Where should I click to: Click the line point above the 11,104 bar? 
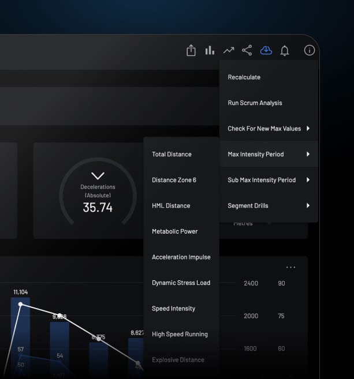pos(21,304)
